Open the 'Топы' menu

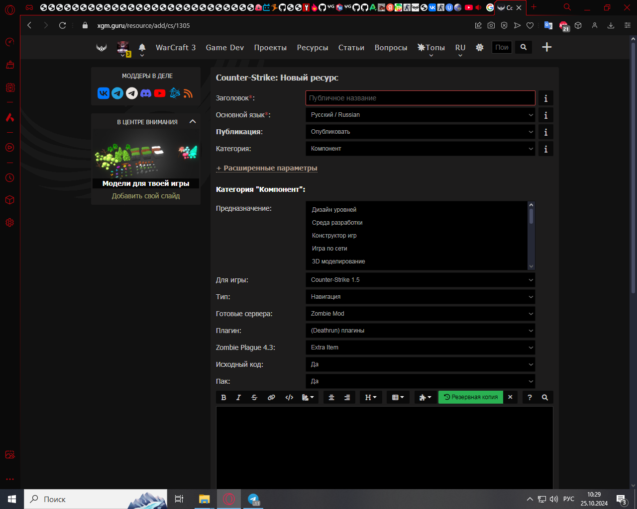point(431,48)
